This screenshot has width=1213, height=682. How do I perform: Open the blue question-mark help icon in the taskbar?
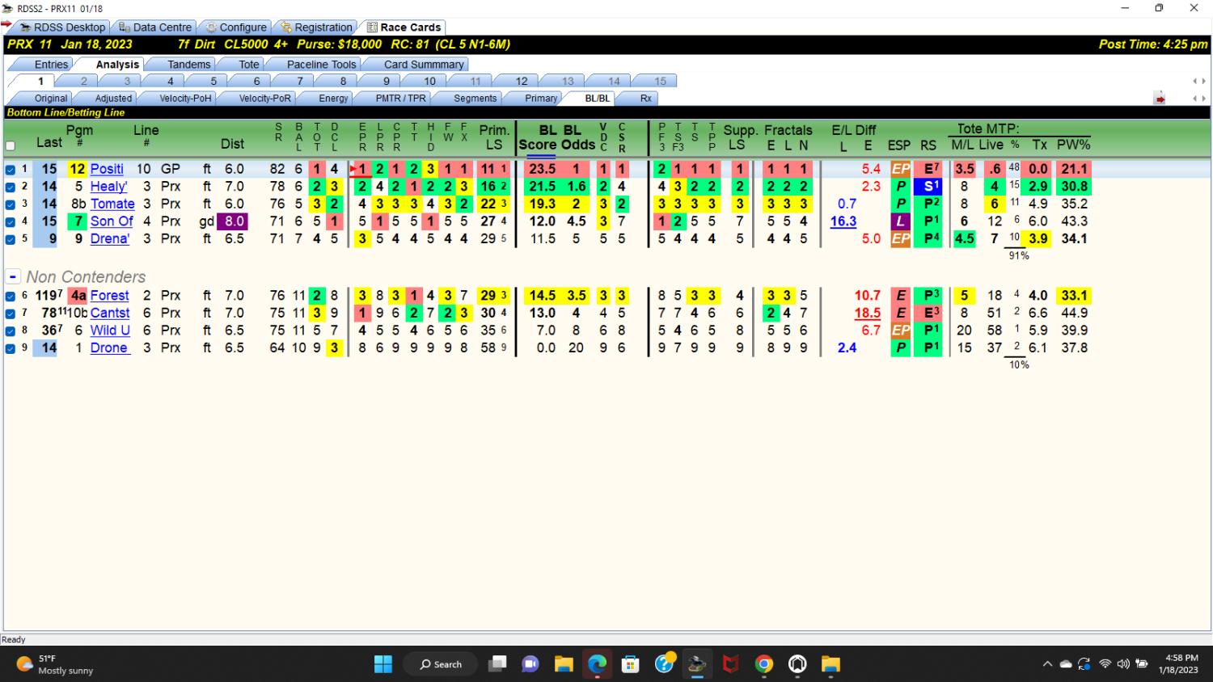664,664
